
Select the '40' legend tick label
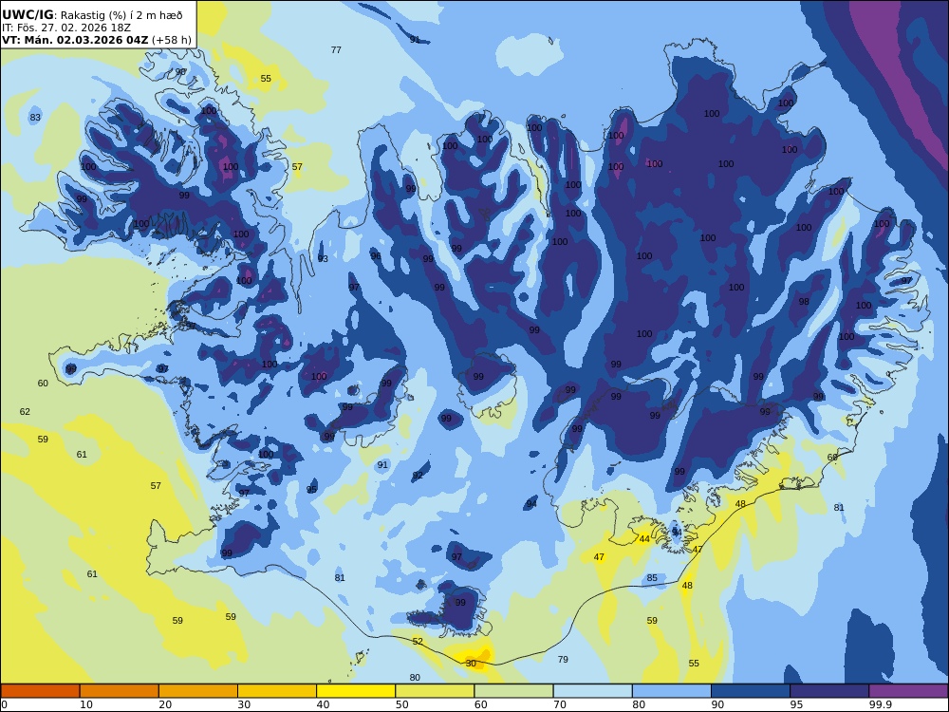click(324, 704)
